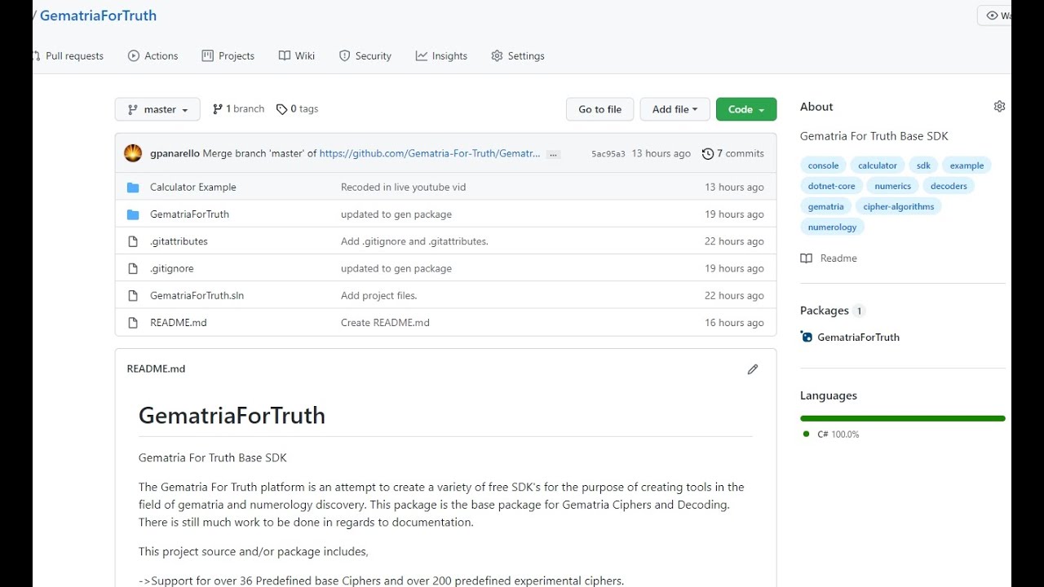Click the Calculator Example folder icon
The height and width of the screenshot is (587, 1044).
pyautogui.click(x=133, y=188)
